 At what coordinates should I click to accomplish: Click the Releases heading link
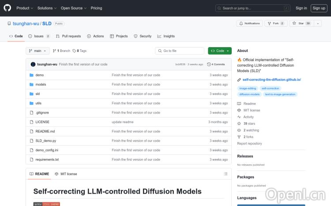(x=245, y=156)
